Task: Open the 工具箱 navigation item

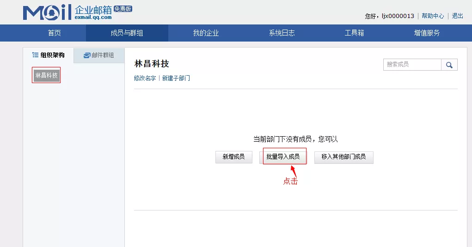Action: coord(354,33)
